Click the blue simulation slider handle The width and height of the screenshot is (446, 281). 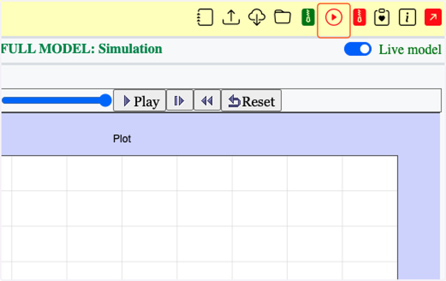[106, 100]
